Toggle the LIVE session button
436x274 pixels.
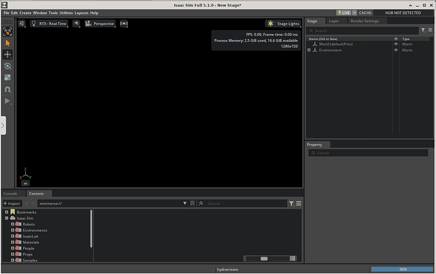point(344,13)
